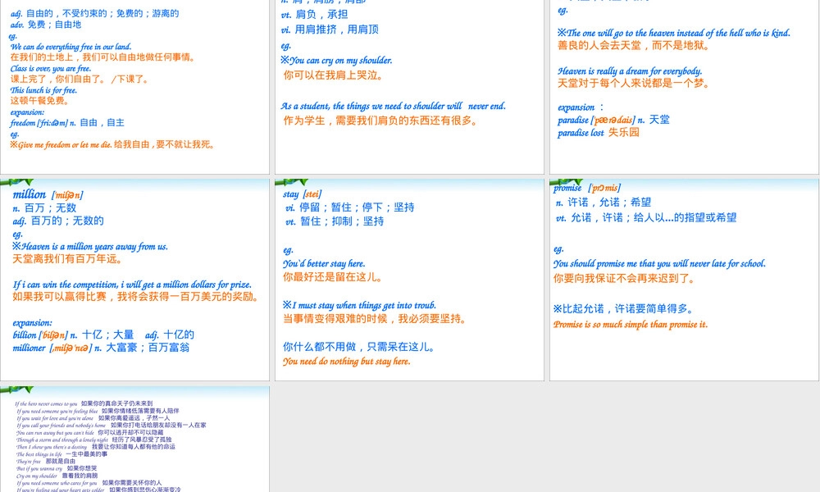
Task: Select the slide with the 'freedom' expansion
Action: point(135,87)
